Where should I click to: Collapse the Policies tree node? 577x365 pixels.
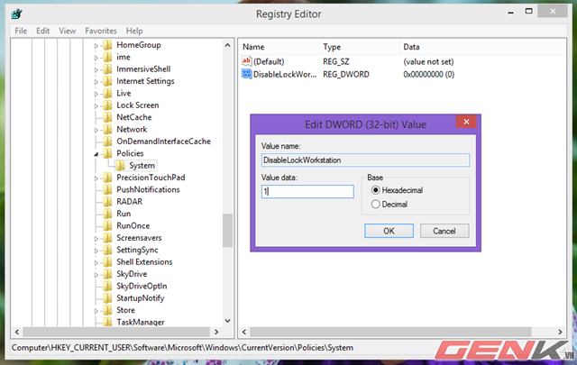[97, 154]
